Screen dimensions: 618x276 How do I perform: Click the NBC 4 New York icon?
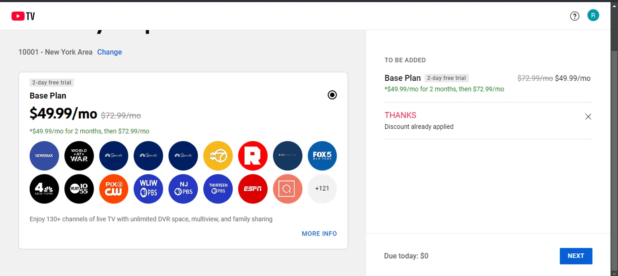pos(44,189)
